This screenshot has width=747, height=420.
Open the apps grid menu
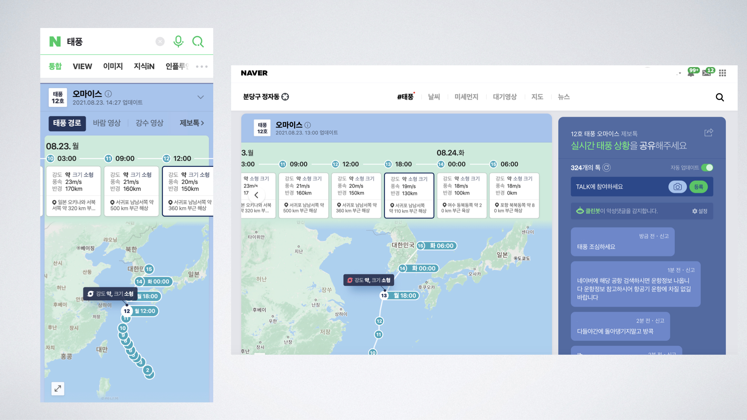point(722,73)
